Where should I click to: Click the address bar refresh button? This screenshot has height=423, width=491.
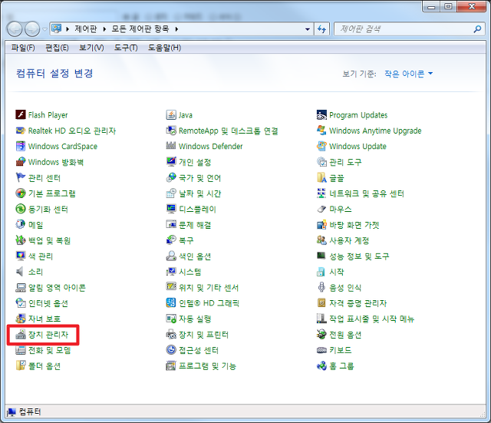tap(321, 29)
